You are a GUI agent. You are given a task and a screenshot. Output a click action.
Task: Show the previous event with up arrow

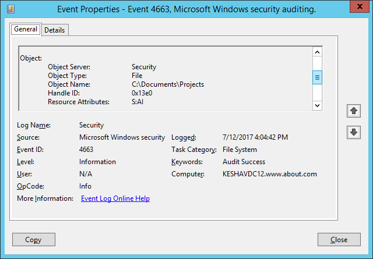tap(354, 111)
